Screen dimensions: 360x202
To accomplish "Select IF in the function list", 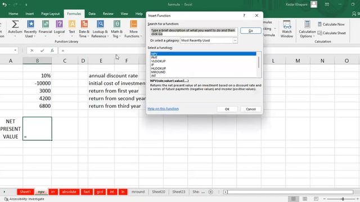I will [203, 65].
